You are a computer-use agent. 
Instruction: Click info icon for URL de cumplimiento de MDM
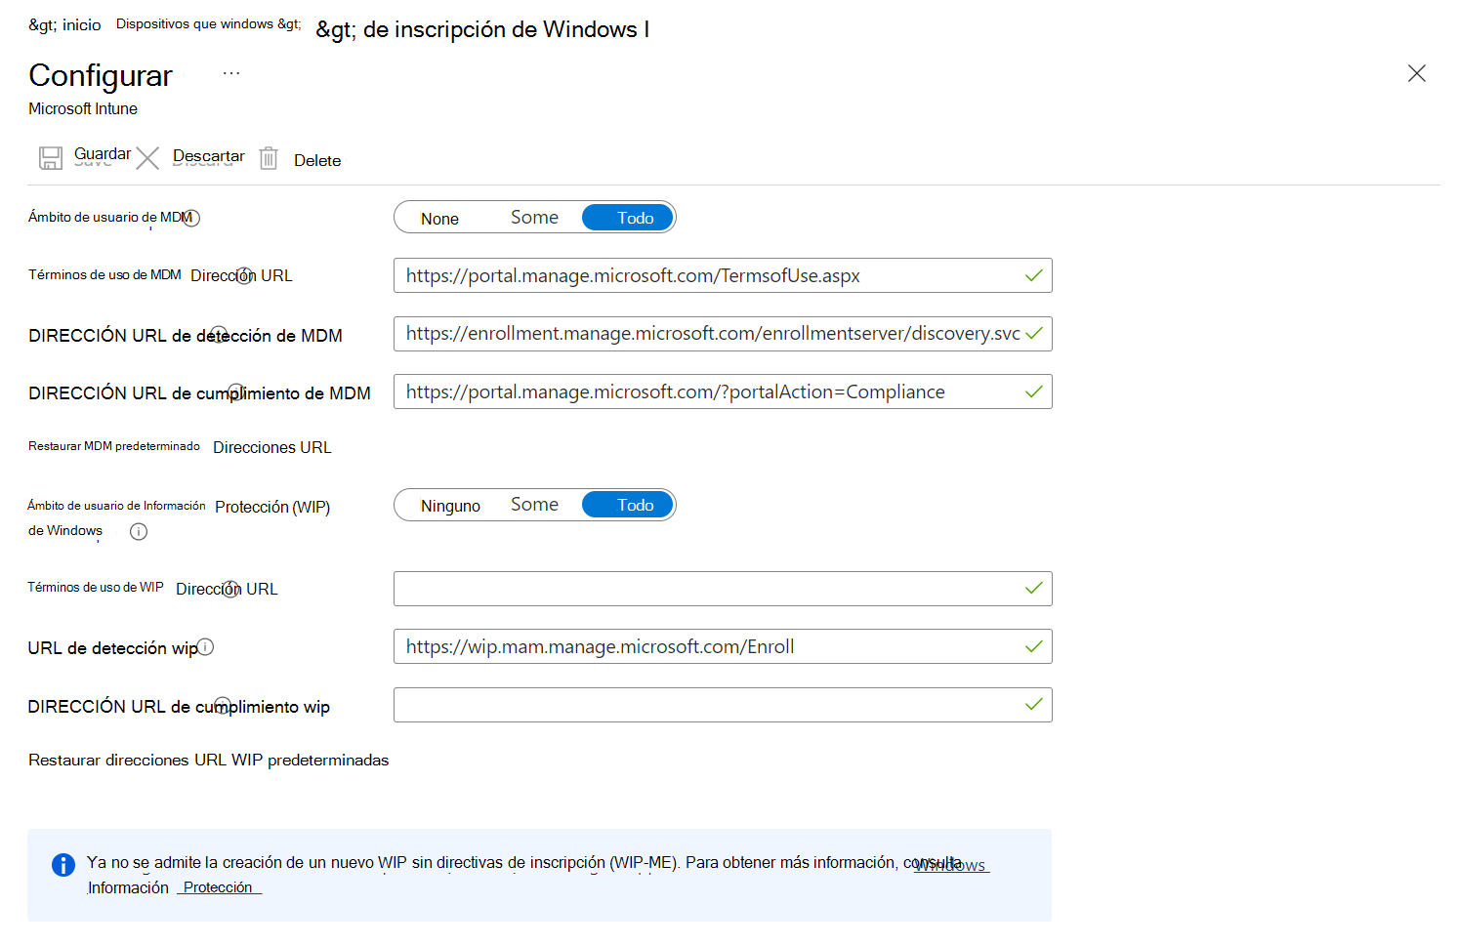[235, 391]
